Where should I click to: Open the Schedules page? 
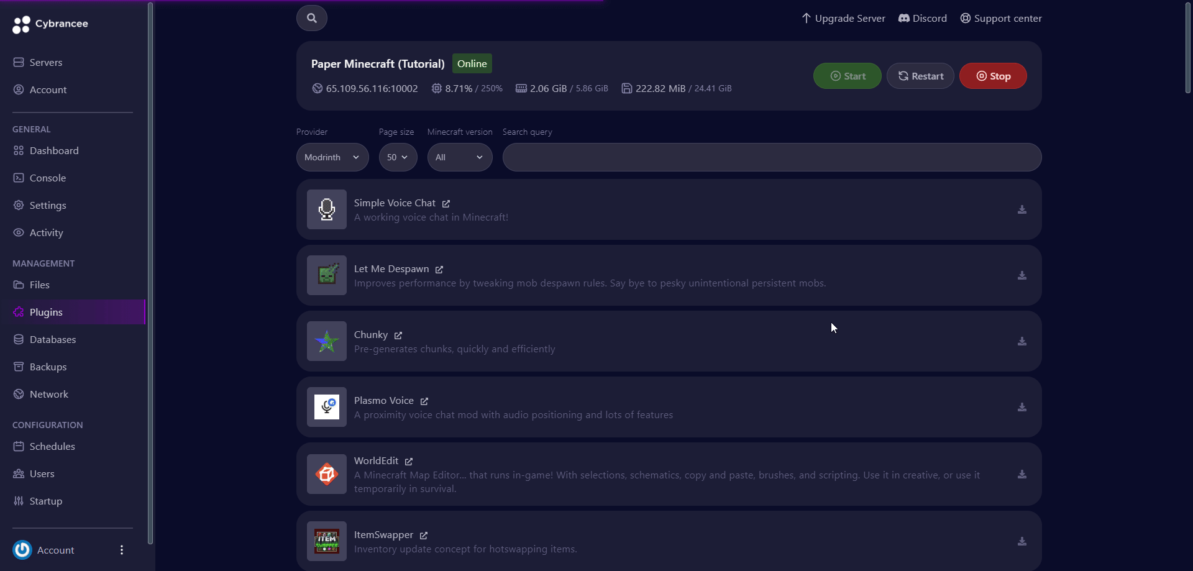(x=73, y=446)
